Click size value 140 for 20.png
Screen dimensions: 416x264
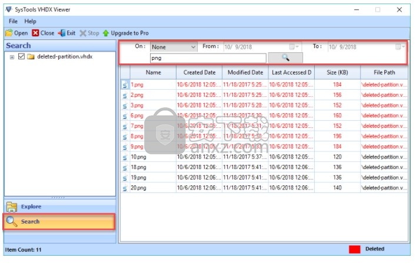[337, 188]
